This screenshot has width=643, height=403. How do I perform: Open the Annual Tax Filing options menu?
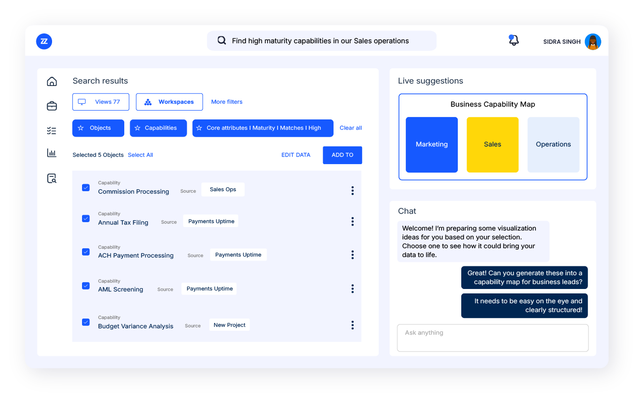tap(352, 222)
